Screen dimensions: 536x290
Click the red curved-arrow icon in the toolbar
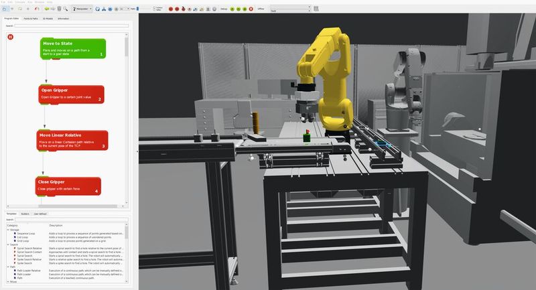[37, 9]
